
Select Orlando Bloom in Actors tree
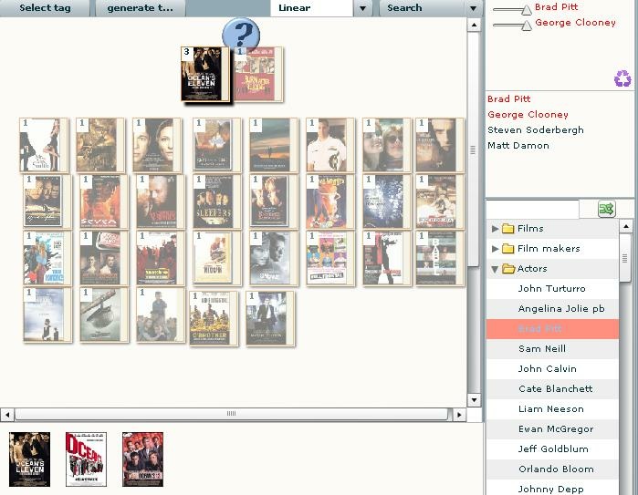pos(552,469)
